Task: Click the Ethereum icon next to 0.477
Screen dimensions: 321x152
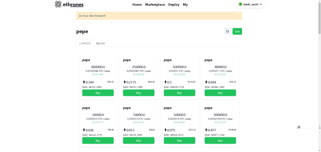Action: point(206,130)
